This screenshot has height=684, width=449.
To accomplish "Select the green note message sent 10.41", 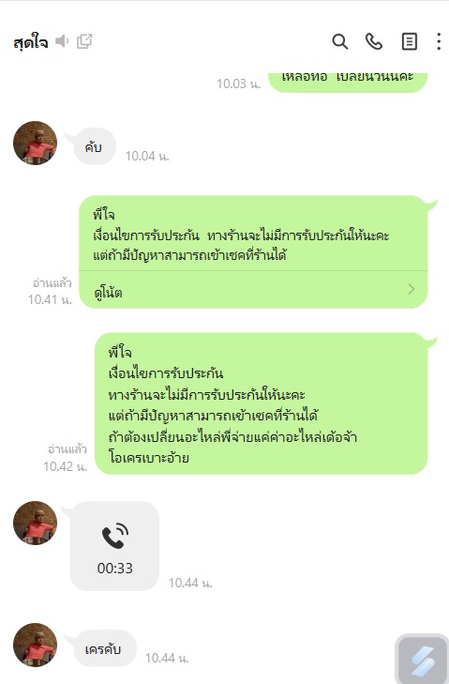I will pos(253,251).
